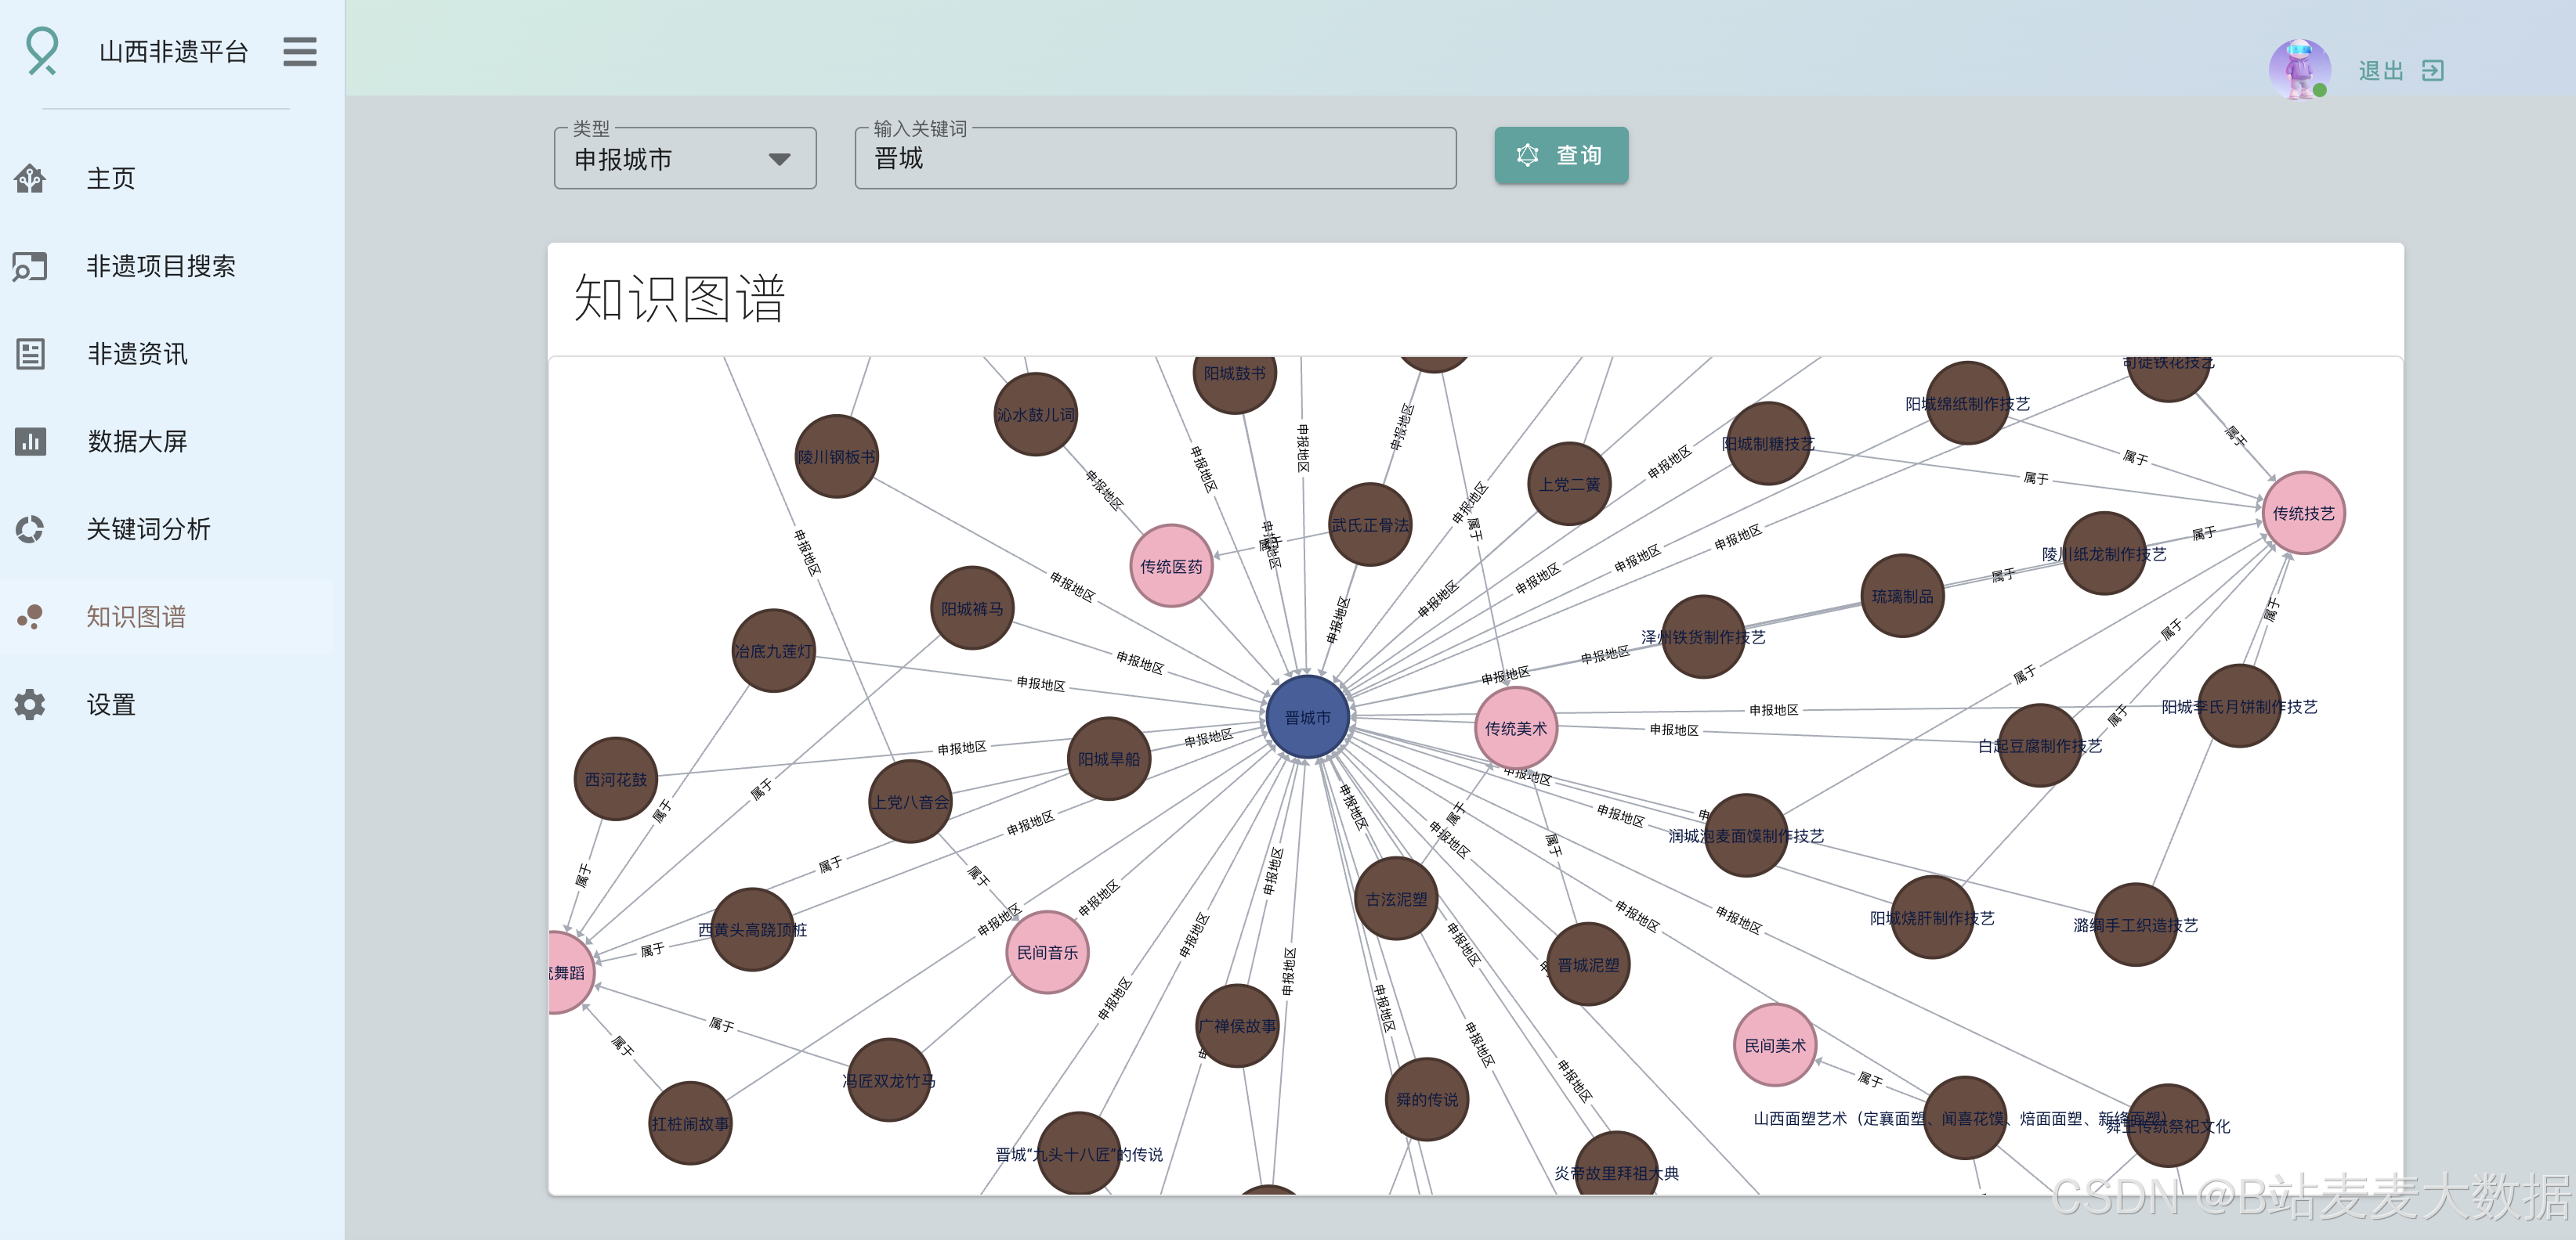Select the 传统医药 pink node
This screenshot has width=2576, height=1240.
tap(1171, 567)
